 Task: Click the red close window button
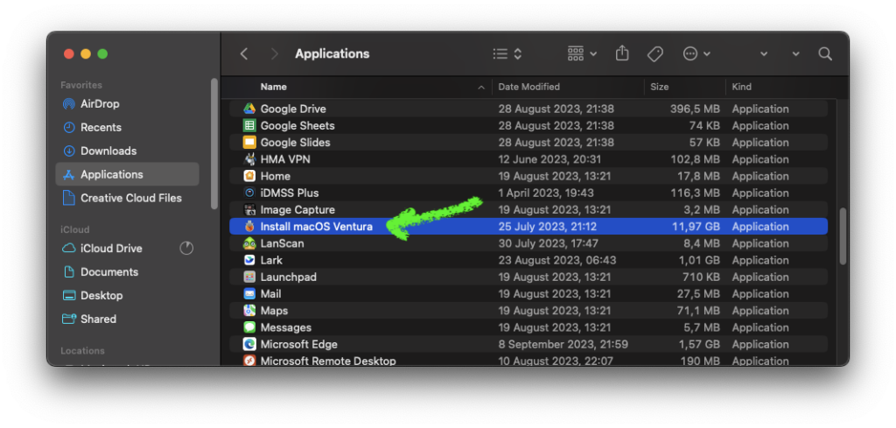point(69,53)
